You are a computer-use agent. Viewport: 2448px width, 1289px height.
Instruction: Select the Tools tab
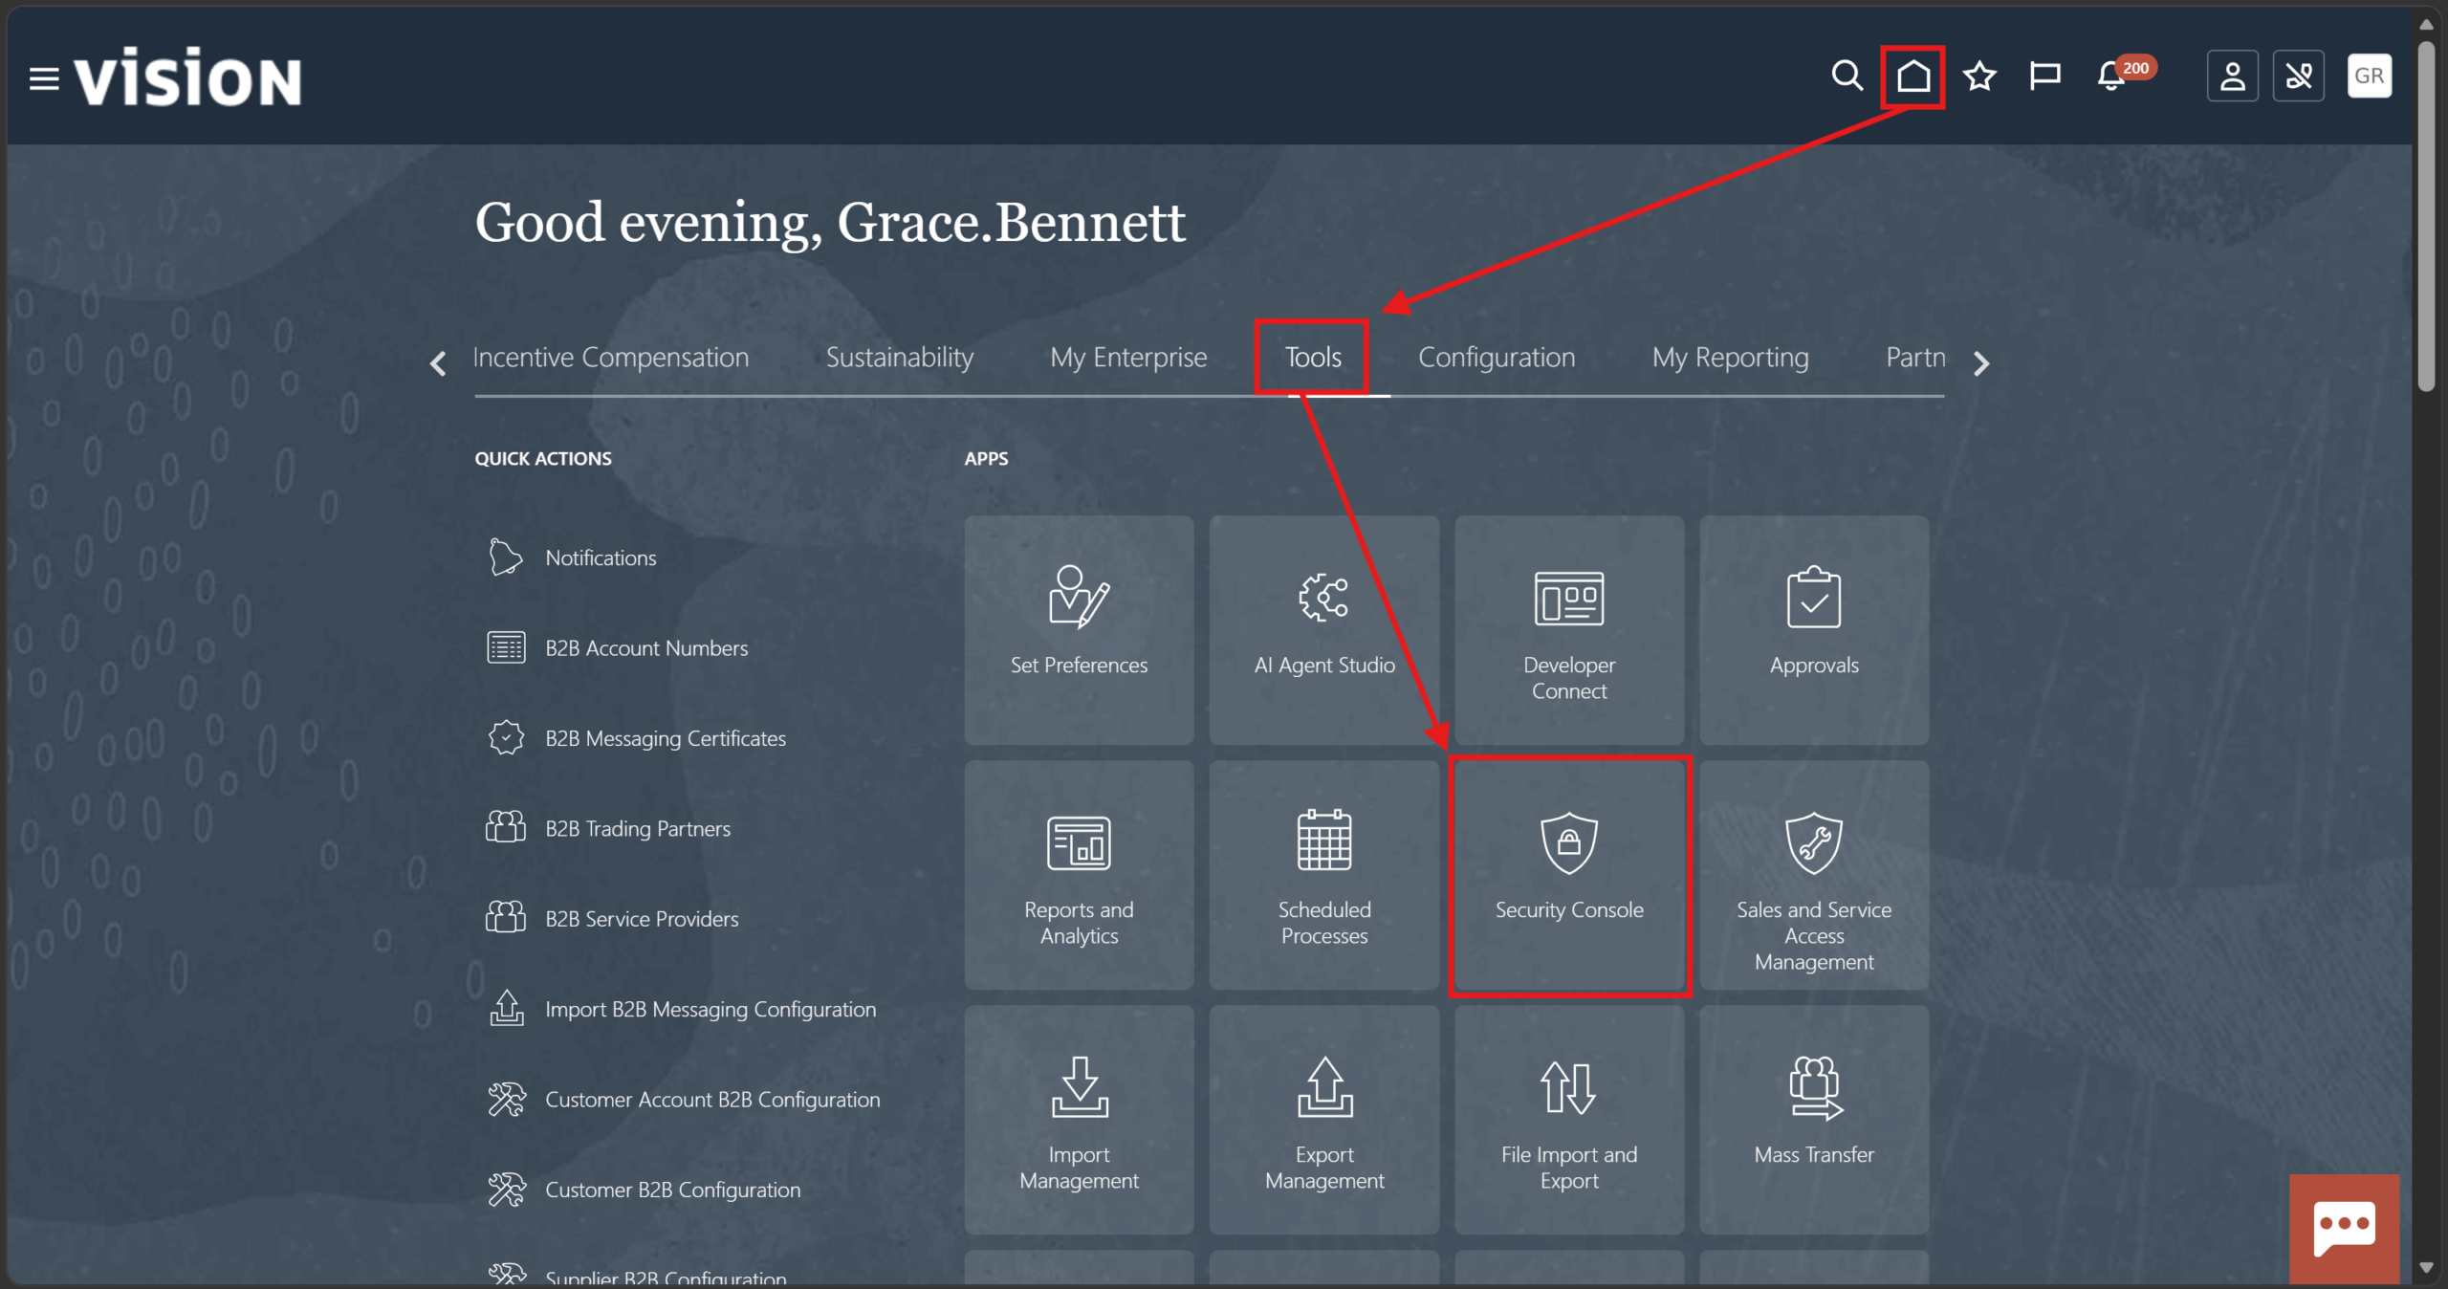click(x=1312, y=358)
